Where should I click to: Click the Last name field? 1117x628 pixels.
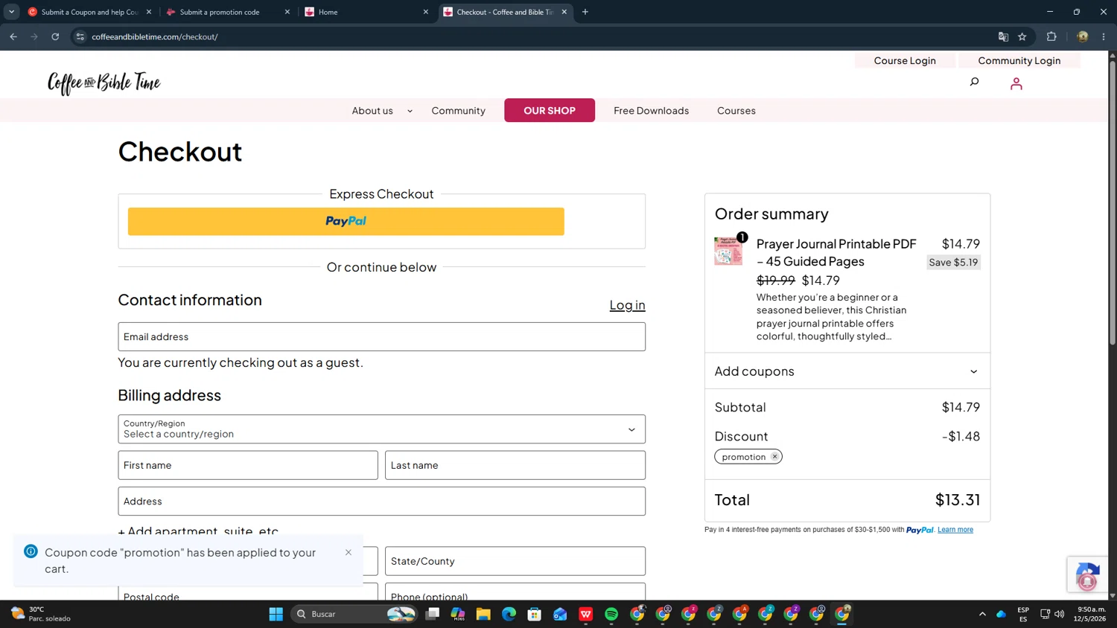[x=515, y=465]
